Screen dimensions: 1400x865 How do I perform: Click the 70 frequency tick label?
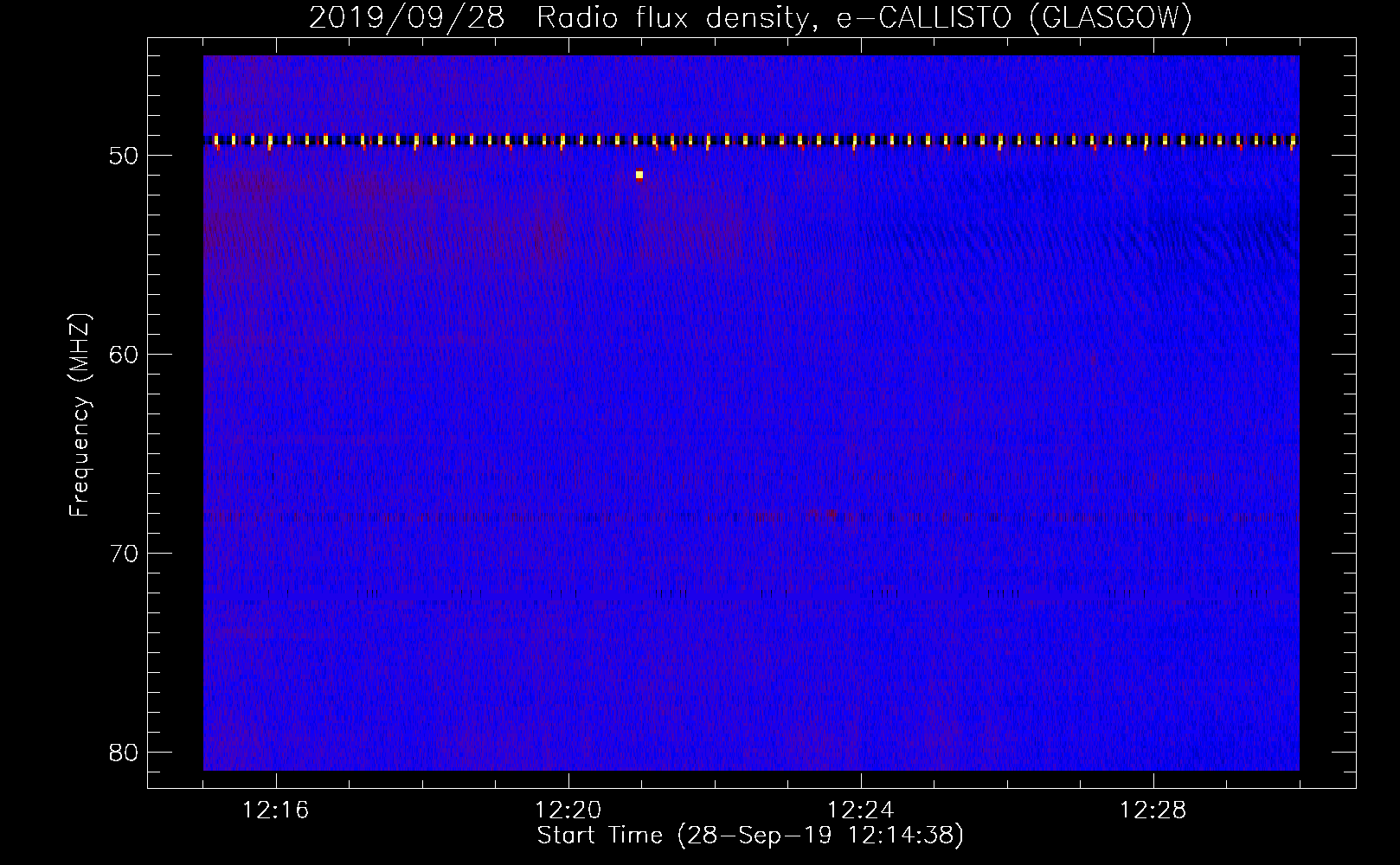pos(125,554)
